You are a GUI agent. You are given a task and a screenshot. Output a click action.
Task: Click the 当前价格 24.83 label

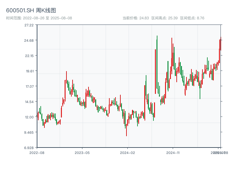tap(136, 18)
